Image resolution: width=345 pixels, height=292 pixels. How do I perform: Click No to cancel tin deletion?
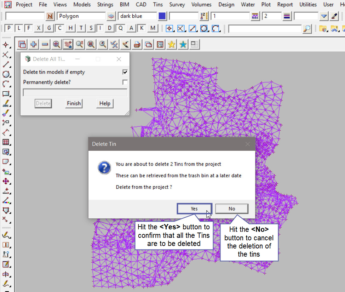coord(232,208)
